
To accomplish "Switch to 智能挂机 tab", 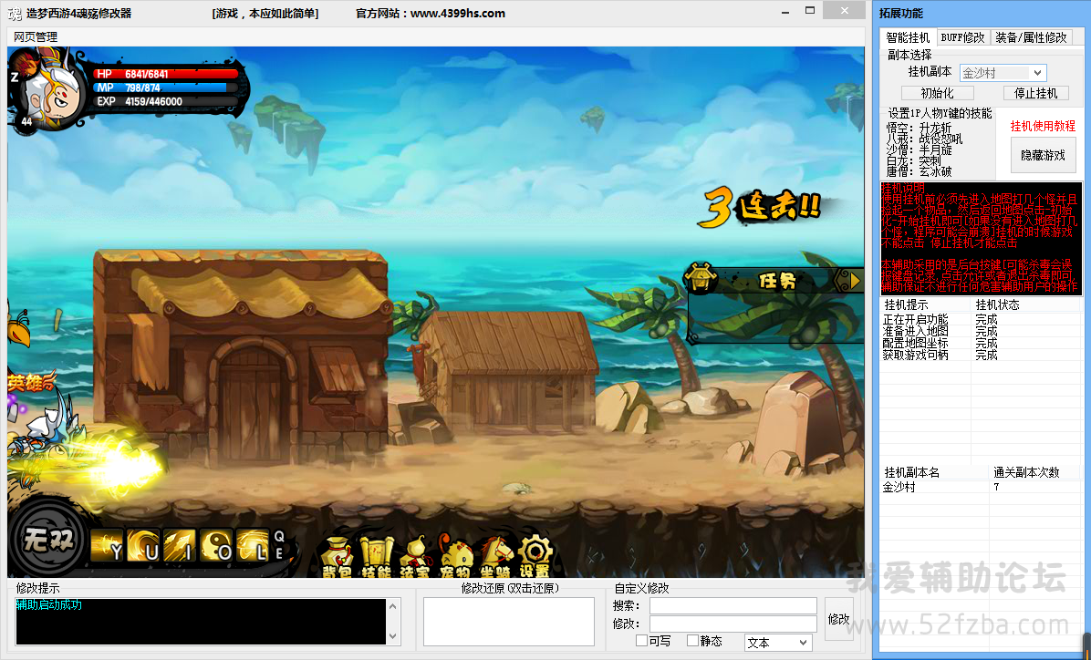I will pos(908,37).
